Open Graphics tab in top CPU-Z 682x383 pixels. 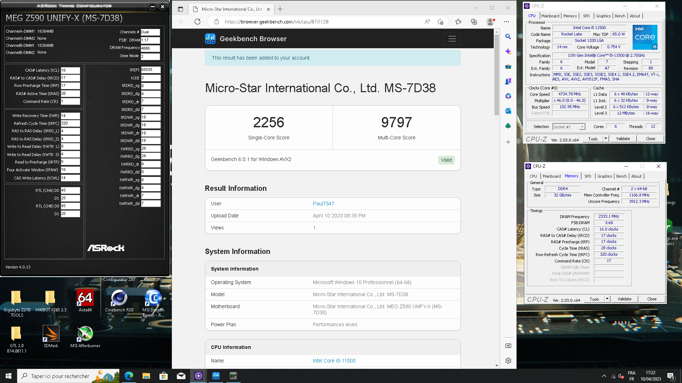[603, 16]
